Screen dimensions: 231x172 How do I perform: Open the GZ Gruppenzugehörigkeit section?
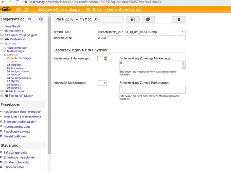click(x=21, y=35)
